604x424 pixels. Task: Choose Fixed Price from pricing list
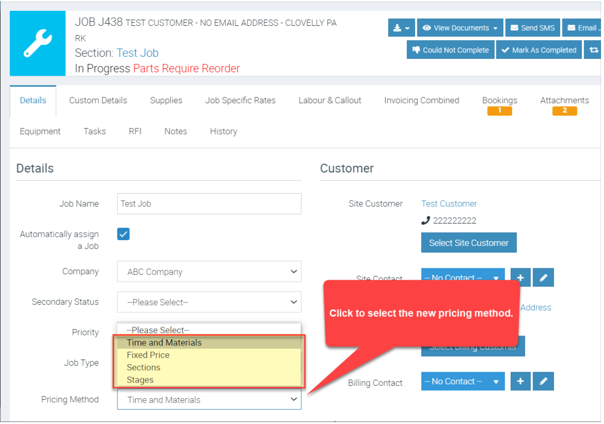coord(148,355)
